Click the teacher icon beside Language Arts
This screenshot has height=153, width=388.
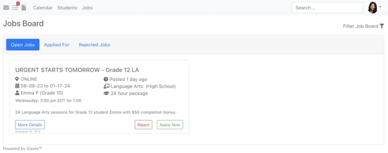[106, 86]
